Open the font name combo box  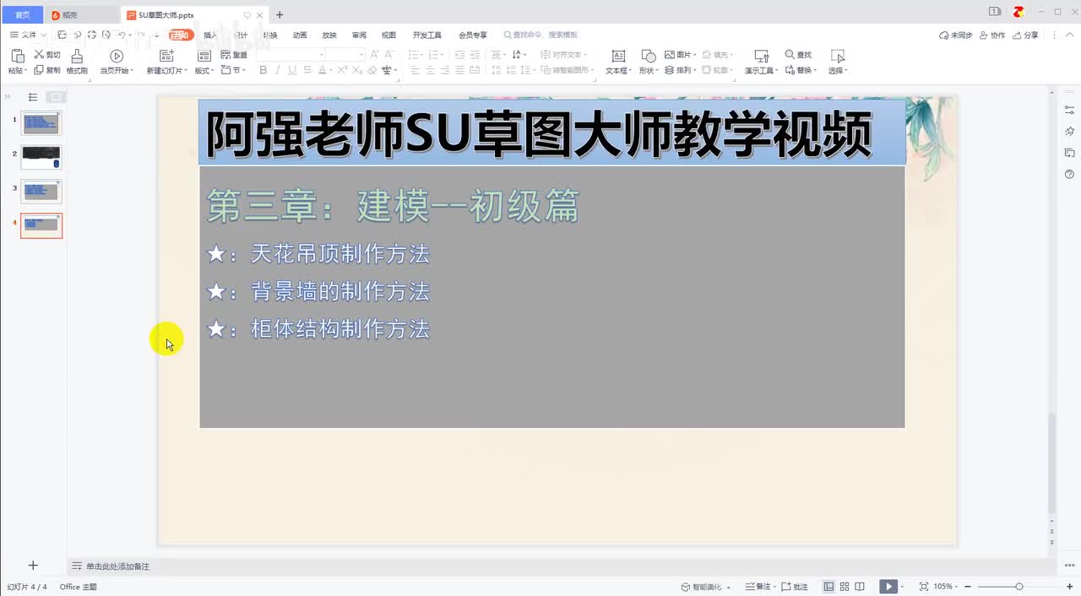(x=291, y=55)
